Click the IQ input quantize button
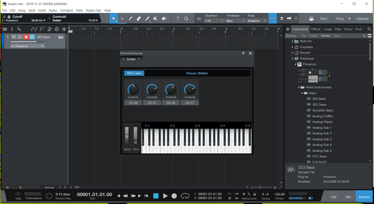Screen dimensions: 374x204 [x=199, y=19]
